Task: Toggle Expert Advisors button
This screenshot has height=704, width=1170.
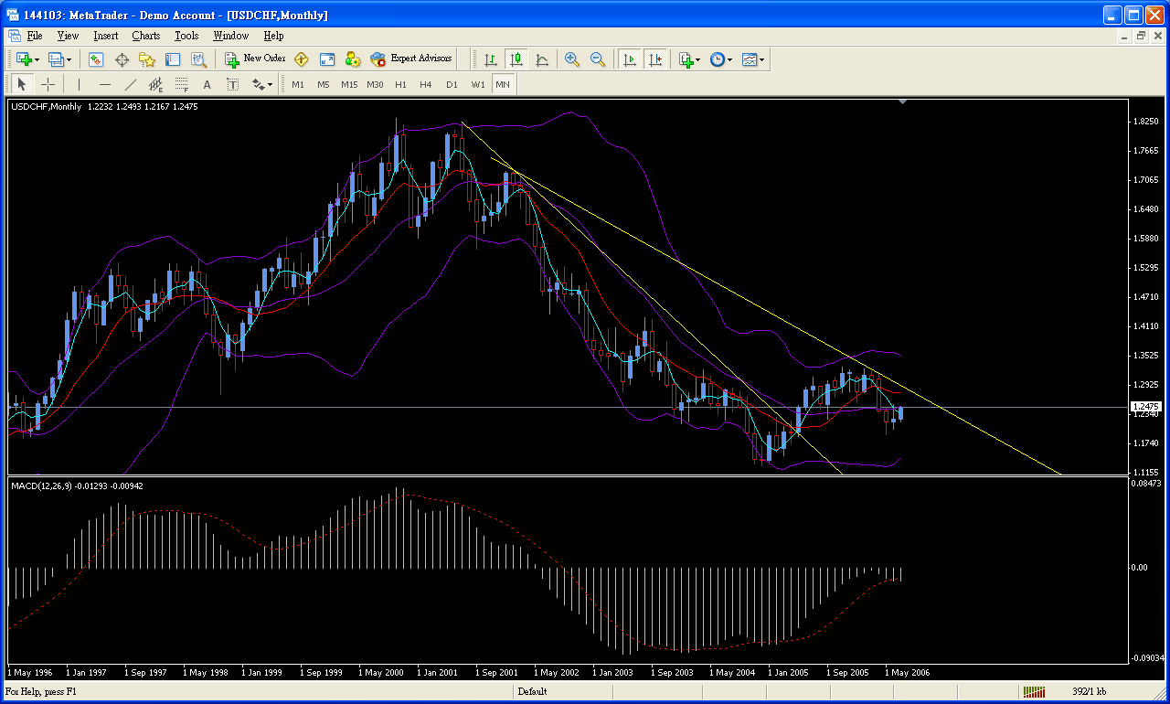Action: 411,59
